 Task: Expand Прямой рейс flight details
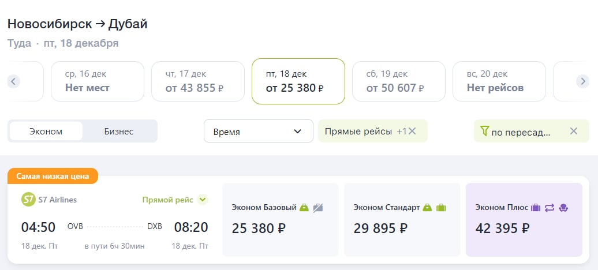[203, 200]
